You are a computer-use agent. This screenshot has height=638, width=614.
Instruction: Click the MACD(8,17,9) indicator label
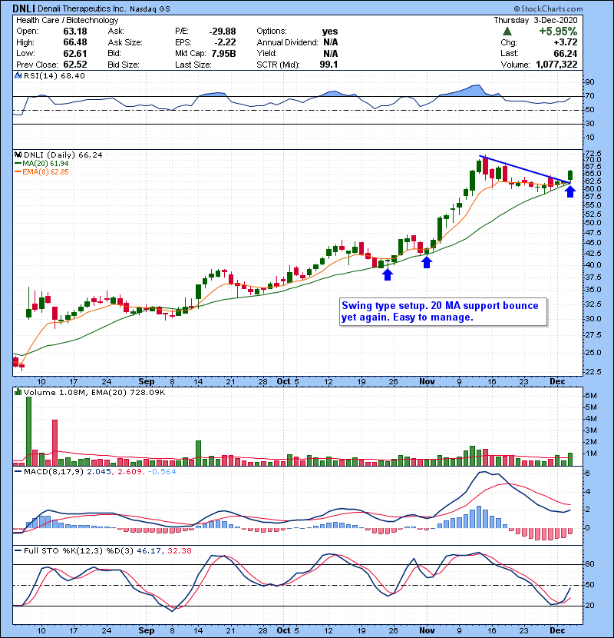tap(54, 472)
